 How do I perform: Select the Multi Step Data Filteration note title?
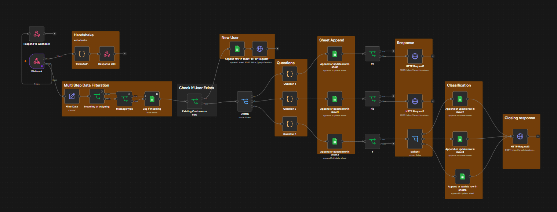pos(86,85)
